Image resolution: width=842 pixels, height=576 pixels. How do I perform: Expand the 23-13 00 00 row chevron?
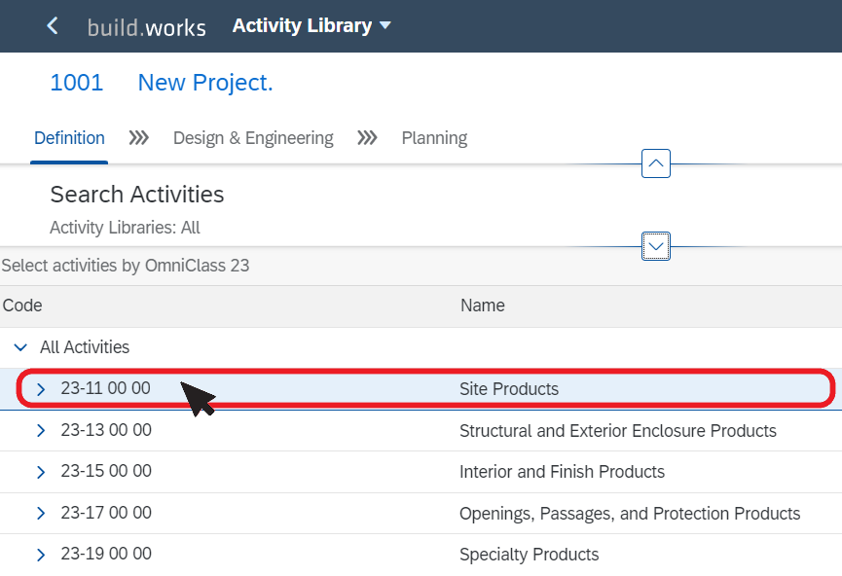click(x=41, y=430)
